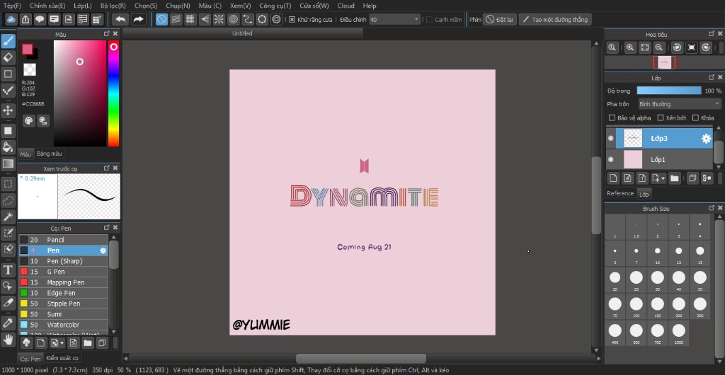Choose the Gradient tool
Viewport: 725px width, 375px height.
coord(8,163)
